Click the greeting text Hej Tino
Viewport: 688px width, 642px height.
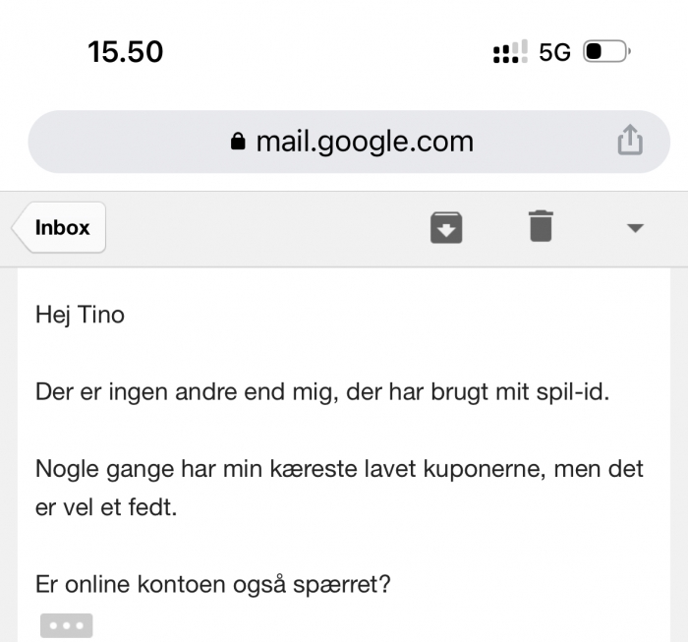[x=80, y=315]
